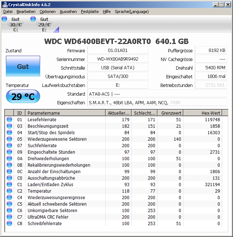Select the Beschleunigungszeit parameter name
This screenshot has height=237, width=233.
coord(48,126)
